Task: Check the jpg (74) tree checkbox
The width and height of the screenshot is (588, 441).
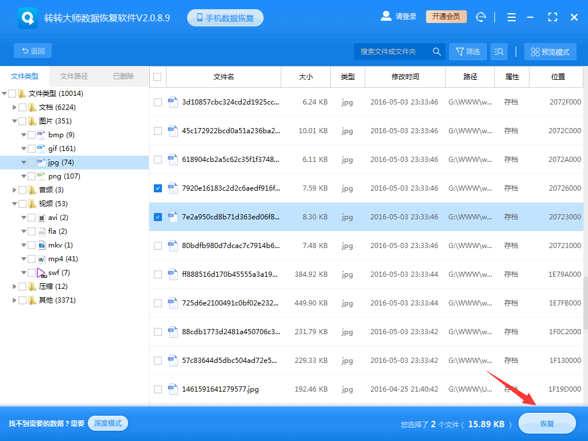Action: pos(30,162)
